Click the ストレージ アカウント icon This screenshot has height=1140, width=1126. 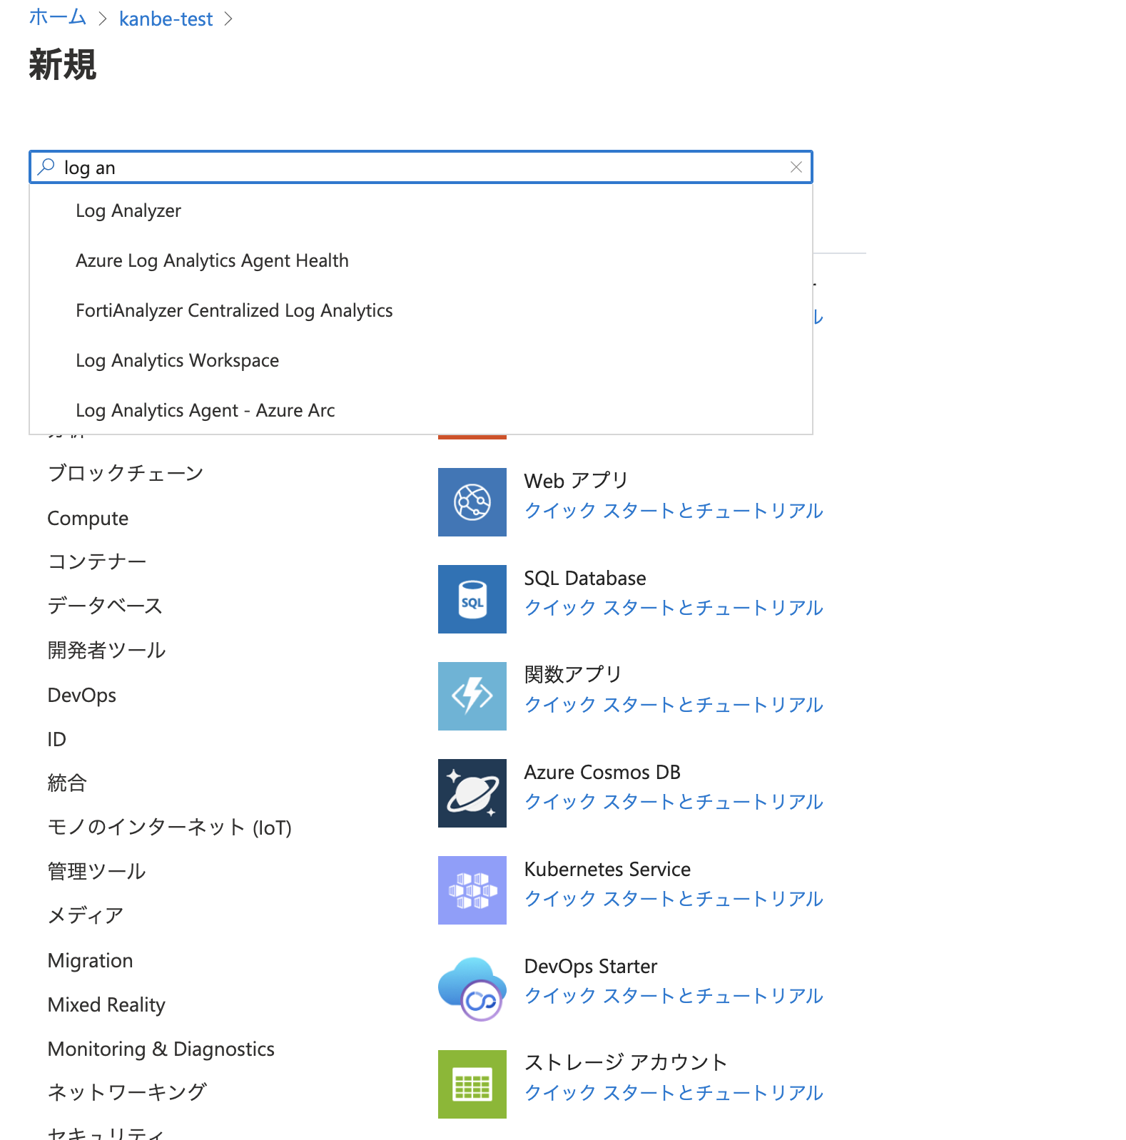pos(472,1084)
